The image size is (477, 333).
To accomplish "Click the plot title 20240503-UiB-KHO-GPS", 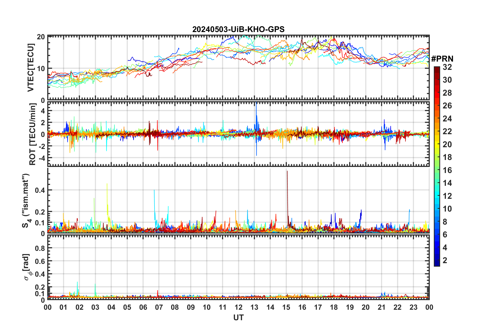I will tap(238, 30).
